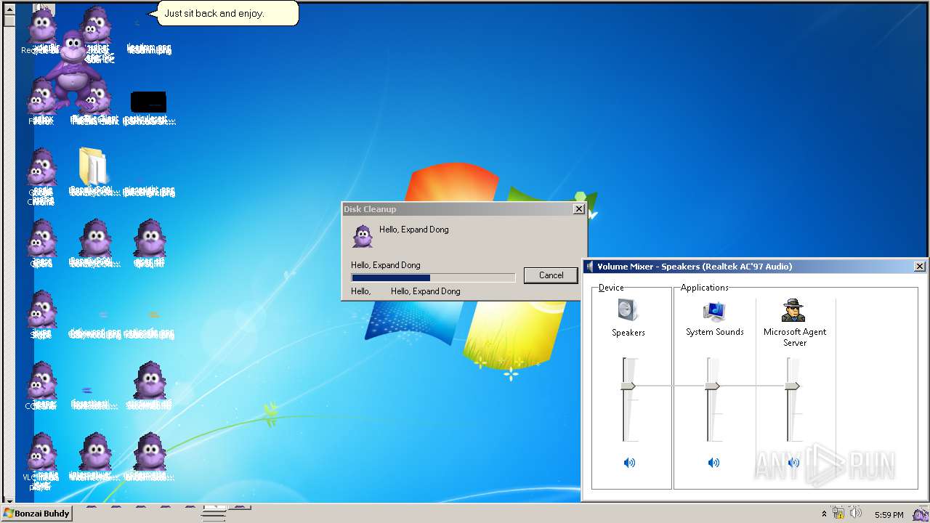Screen dimensions: 930x523
Task: Click the 'System Sounds' label
Action: 715,332
